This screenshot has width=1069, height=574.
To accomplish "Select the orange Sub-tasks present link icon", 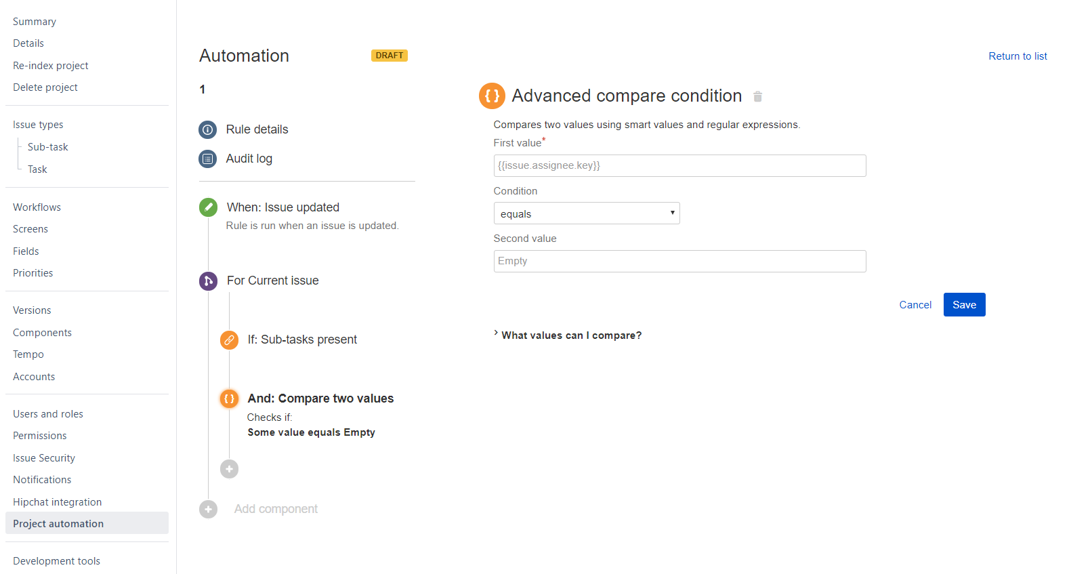I will click(x=229, y=340).
